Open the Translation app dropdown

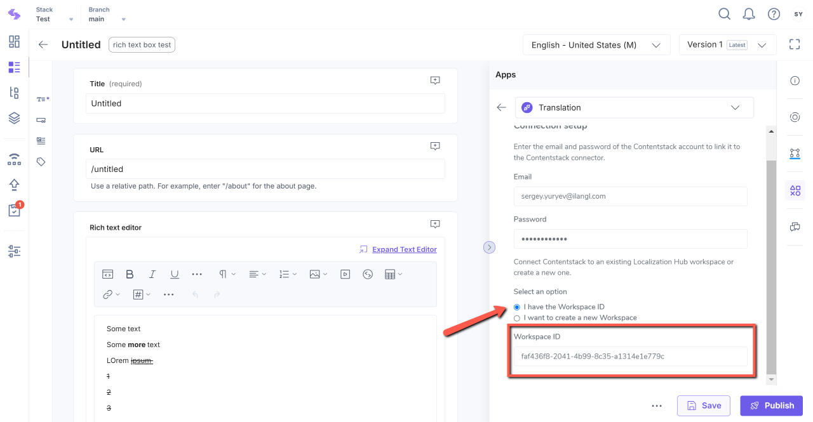[x=634, y=107]
